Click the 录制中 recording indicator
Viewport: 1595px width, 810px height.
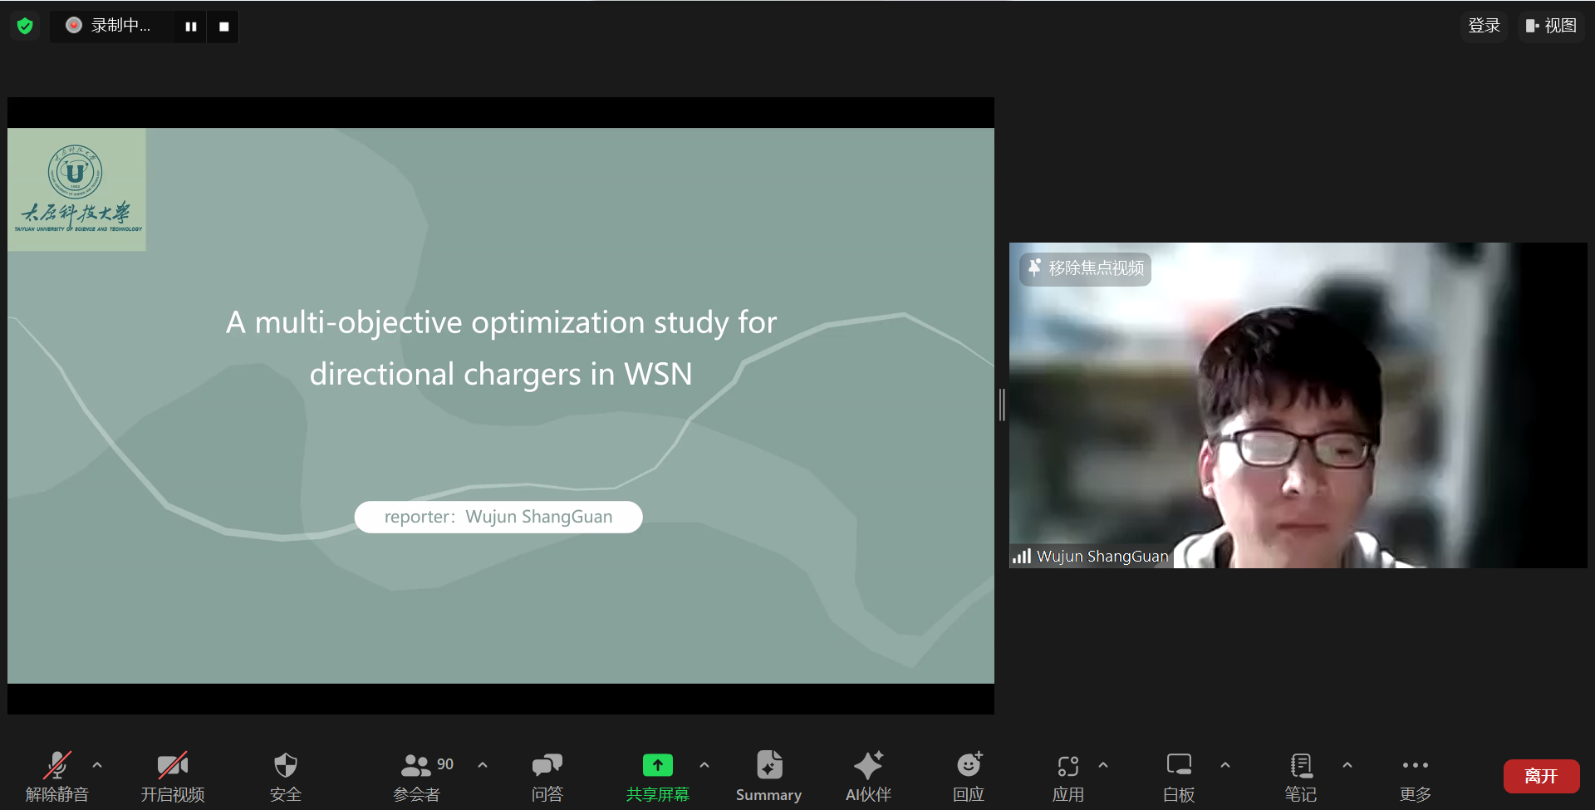pyautogui.click(x=109, y=26)
